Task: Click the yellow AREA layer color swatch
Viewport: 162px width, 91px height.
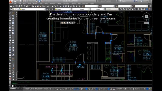Action: [x=21, y=9]
